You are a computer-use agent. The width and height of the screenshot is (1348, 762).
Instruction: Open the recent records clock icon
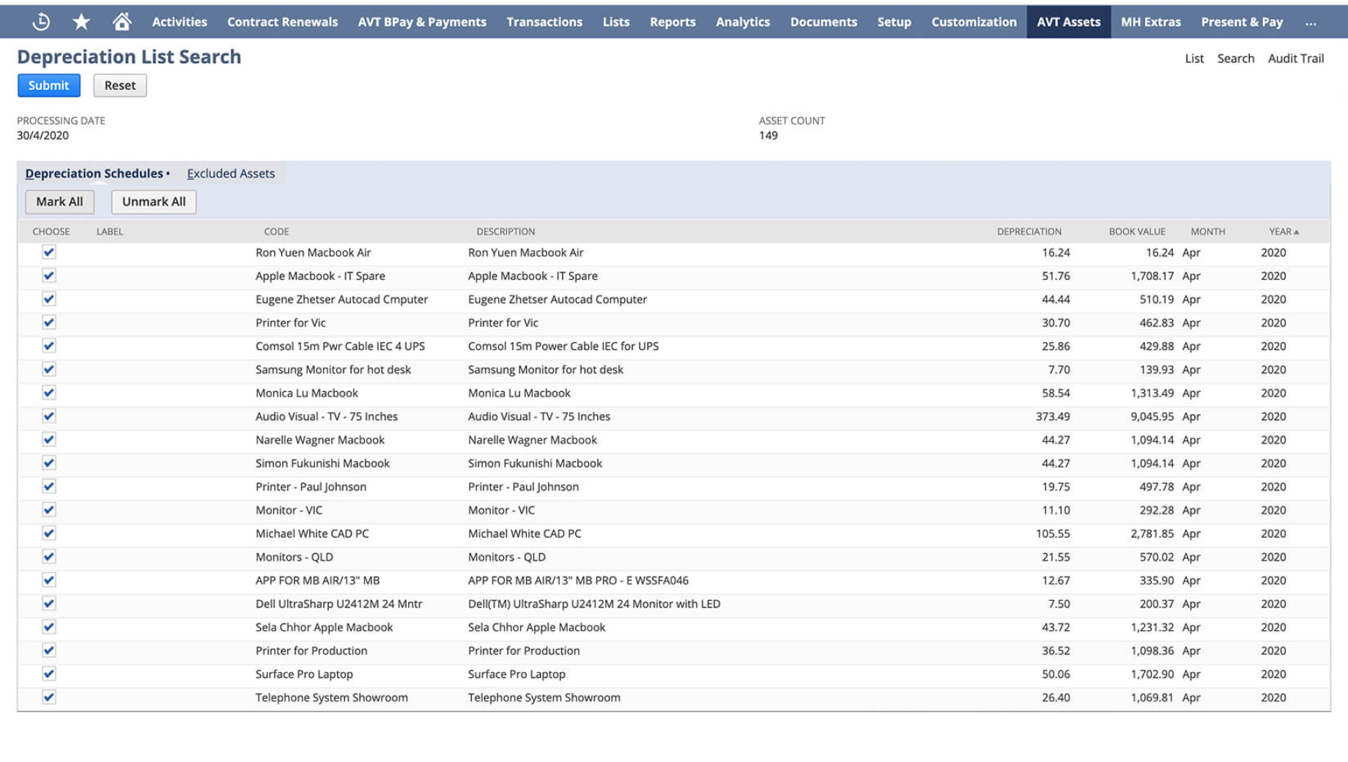point(42,21)
